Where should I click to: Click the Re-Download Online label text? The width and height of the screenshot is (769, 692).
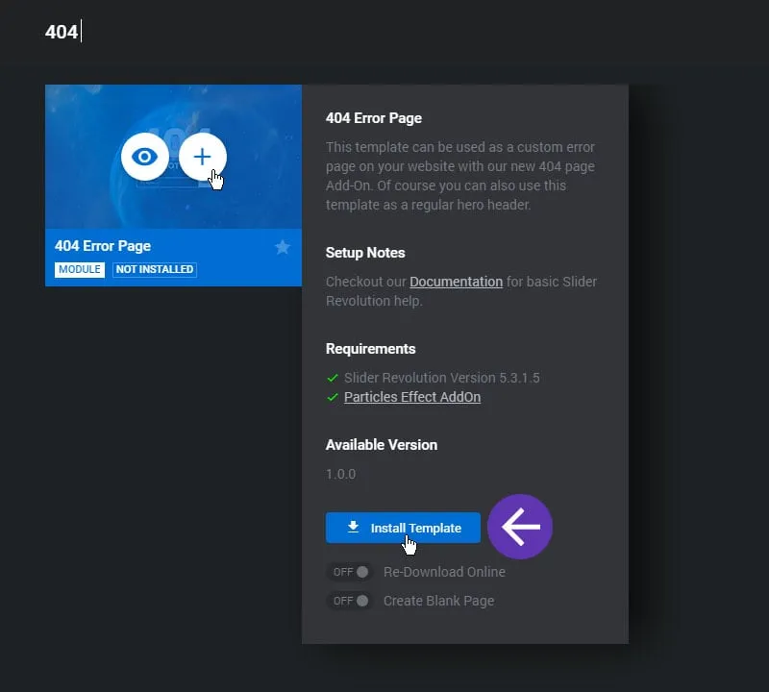pos(444,572)
